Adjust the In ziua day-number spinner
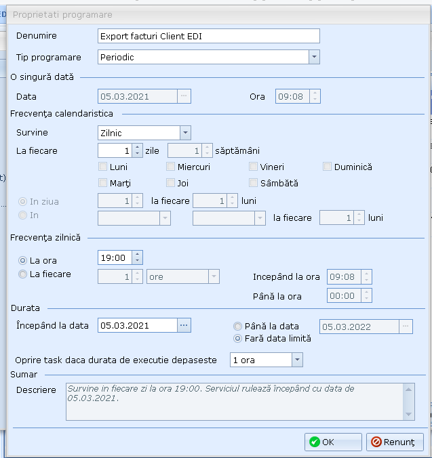Screen dimensions: 432x458 tap(138, 201)
